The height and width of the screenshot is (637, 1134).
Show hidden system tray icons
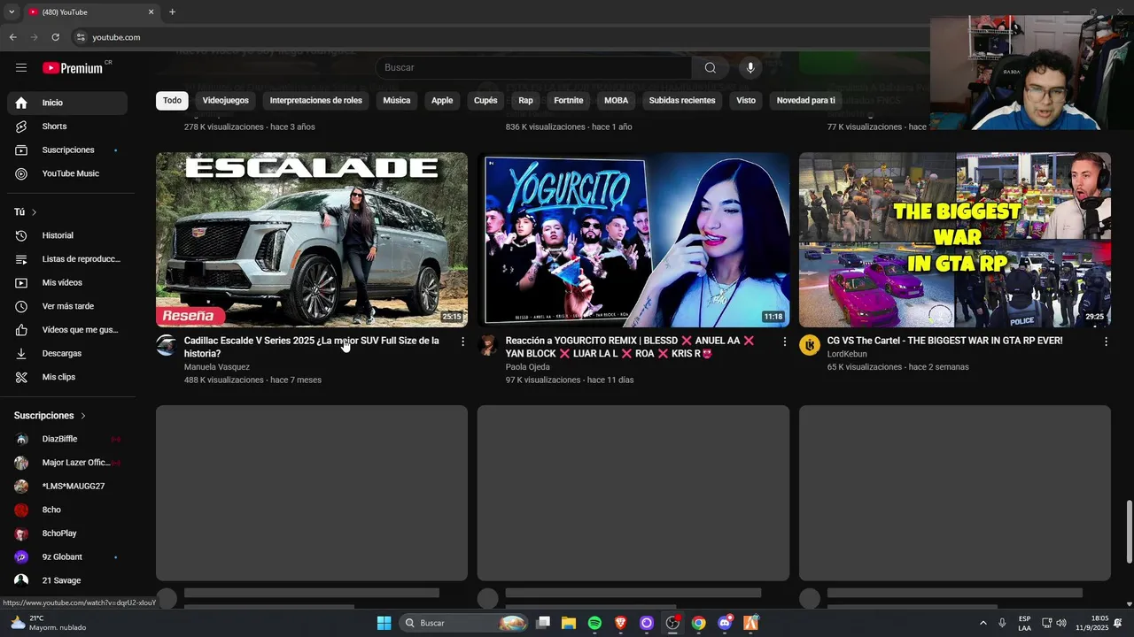coord(983,623)
